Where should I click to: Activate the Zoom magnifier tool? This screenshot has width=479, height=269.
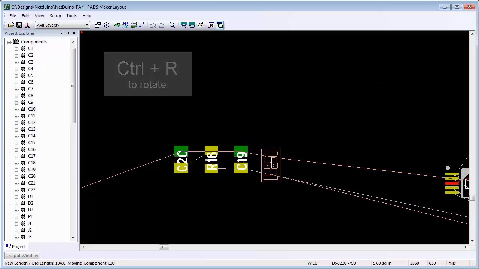[172, 25]
